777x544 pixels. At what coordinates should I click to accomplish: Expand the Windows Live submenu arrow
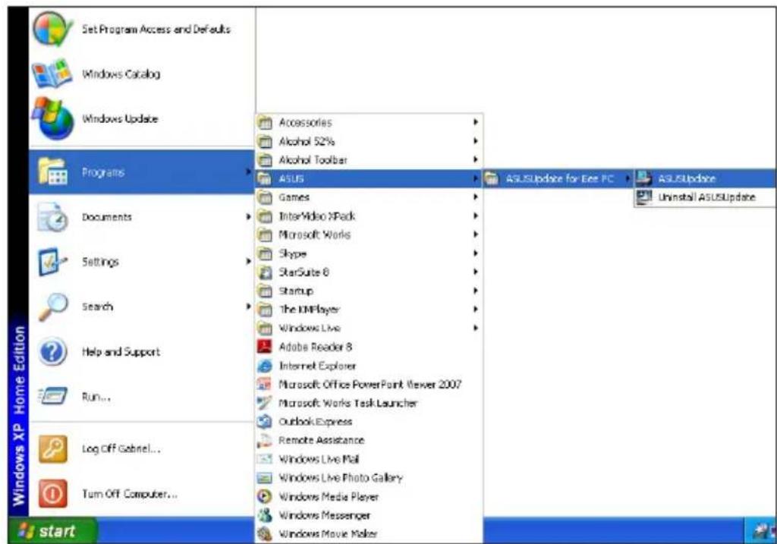pyautogui.click(x=475, y=328)
